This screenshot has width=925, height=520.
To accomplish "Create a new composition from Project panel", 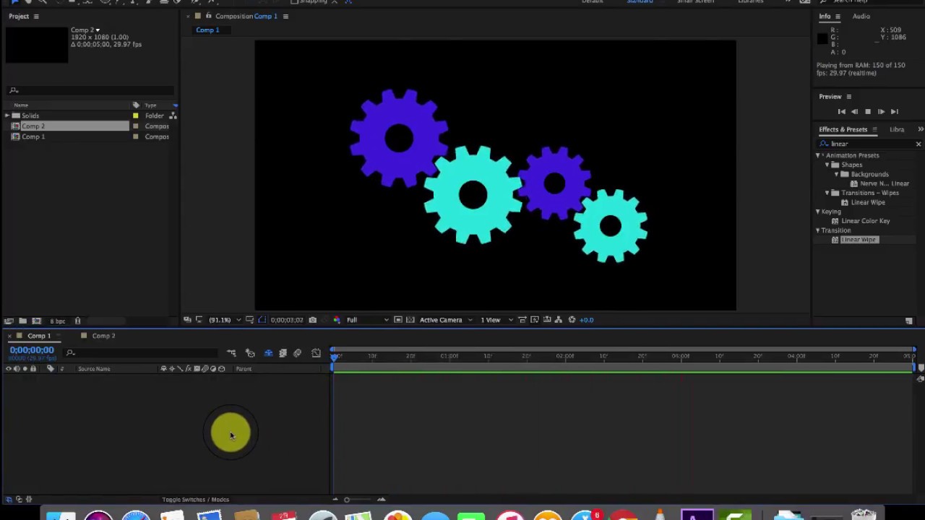I will pyautogui.click(x=36, y=321).
